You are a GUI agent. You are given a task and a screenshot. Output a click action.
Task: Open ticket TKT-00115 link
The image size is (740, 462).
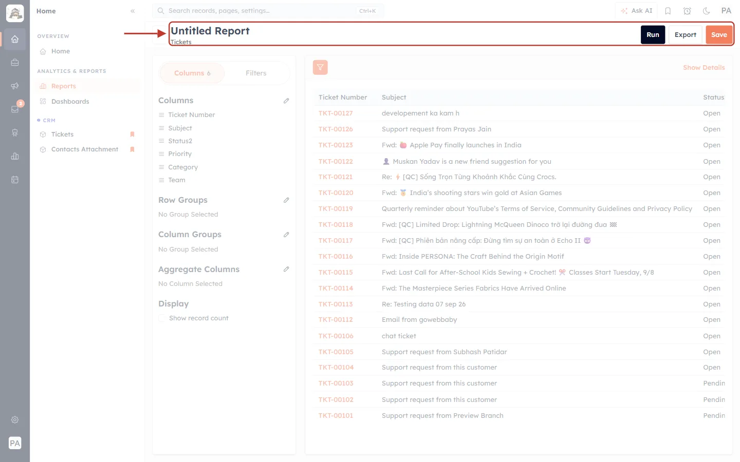[x=336, y=273]
